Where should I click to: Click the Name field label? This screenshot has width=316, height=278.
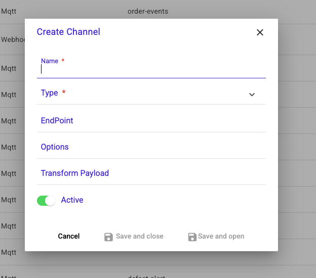click(50, 61)
